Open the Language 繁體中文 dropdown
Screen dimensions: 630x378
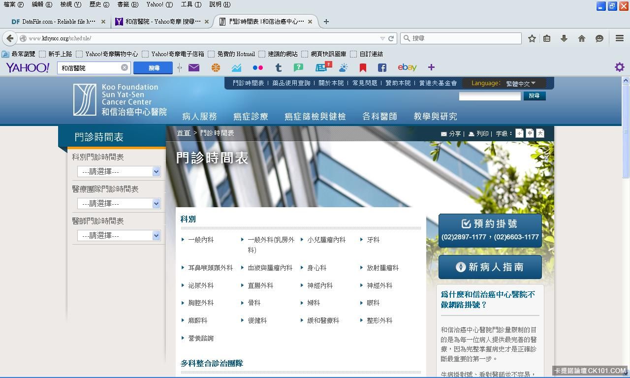pyautogui.click(x=521, y=84)
